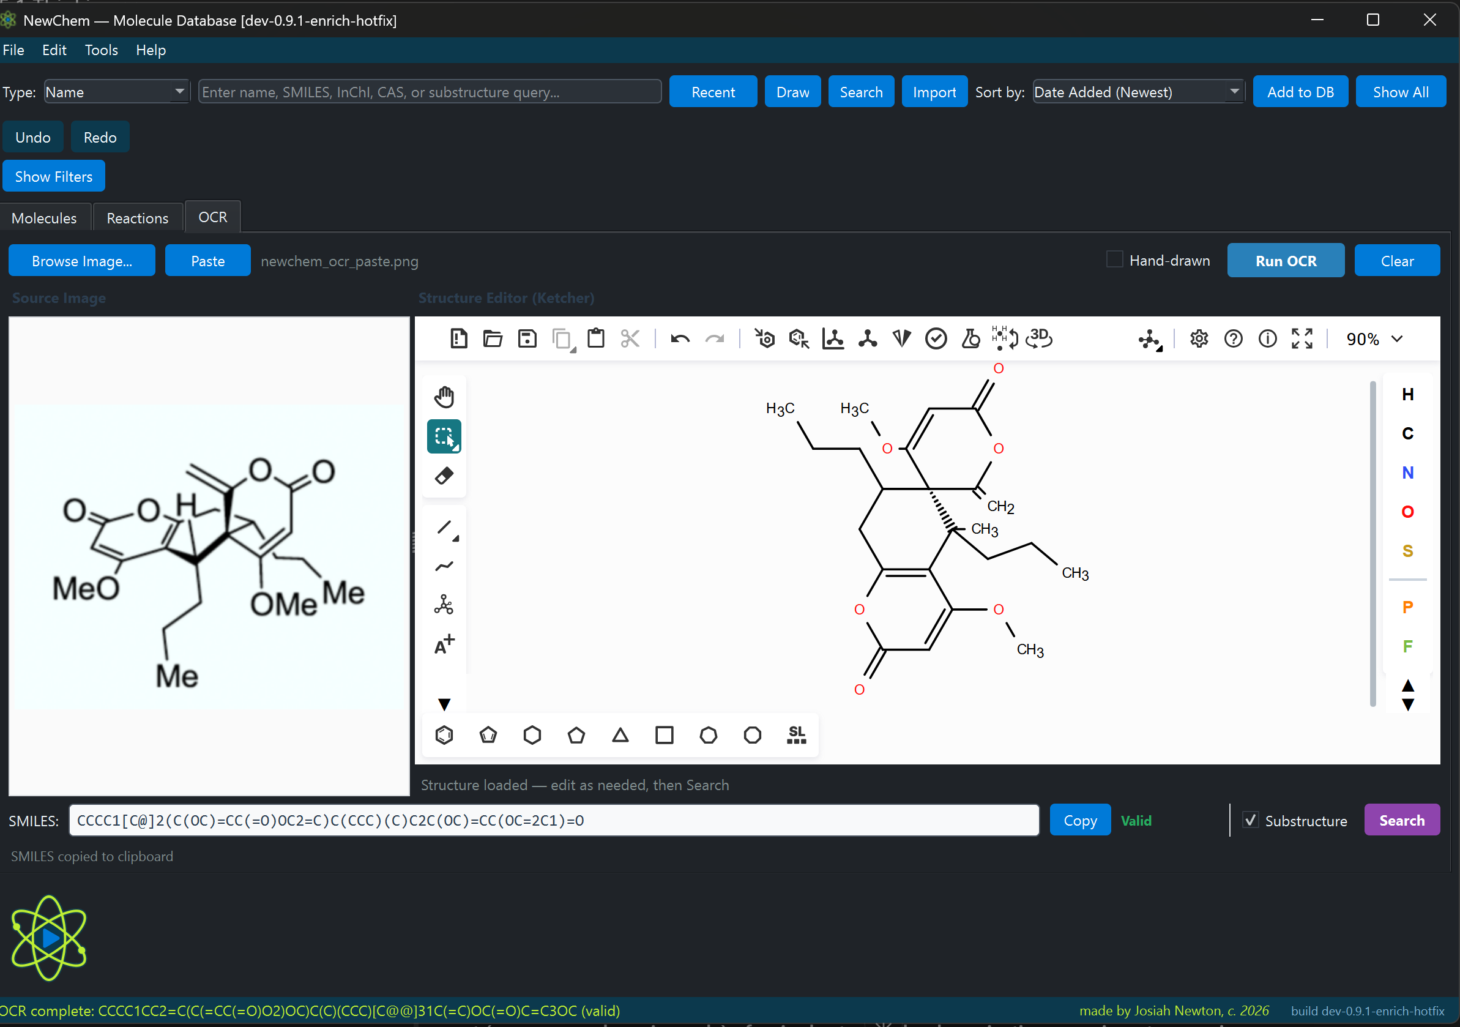Switch to the Reactions tab
The height and width of the screenshot is (1027, 1460).
click(x=137, y=217)
